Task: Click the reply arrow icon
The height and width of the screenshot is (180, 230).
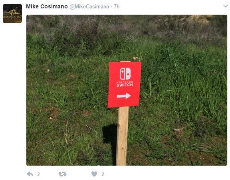Action: point(30,174)
